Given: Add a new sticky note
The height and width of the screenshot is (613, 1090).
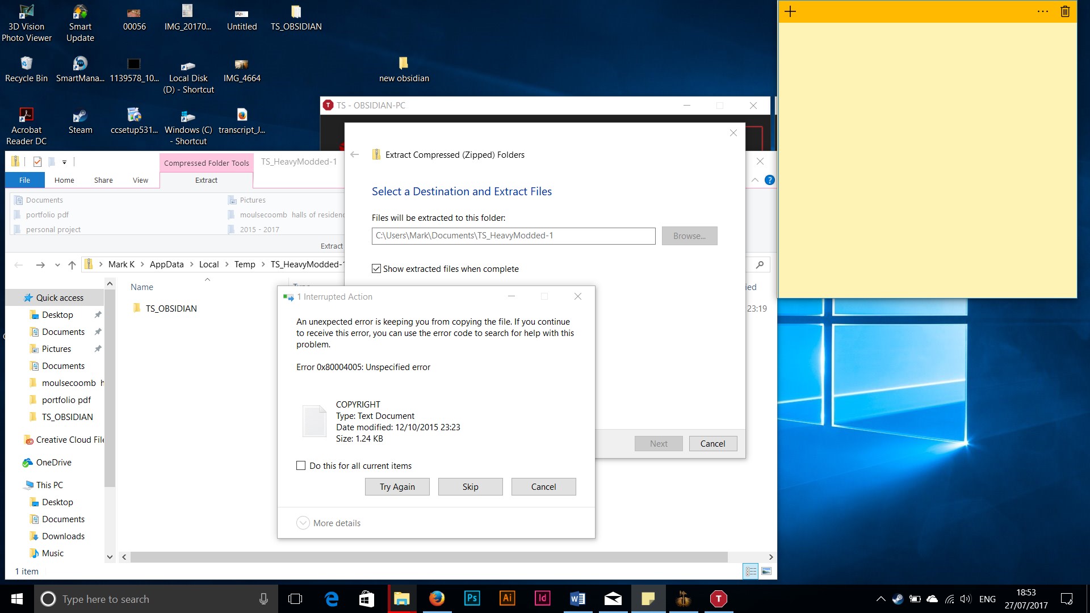Looking at the screenshot, I should click(x=790, y=11).
